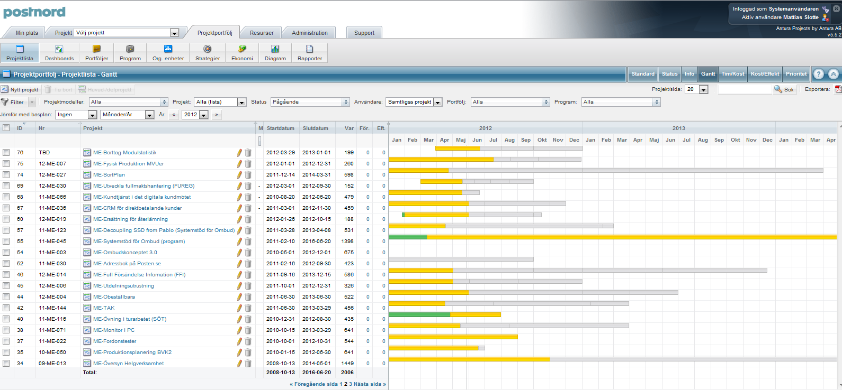Click the Sök search button

click(x=784, y=89)
